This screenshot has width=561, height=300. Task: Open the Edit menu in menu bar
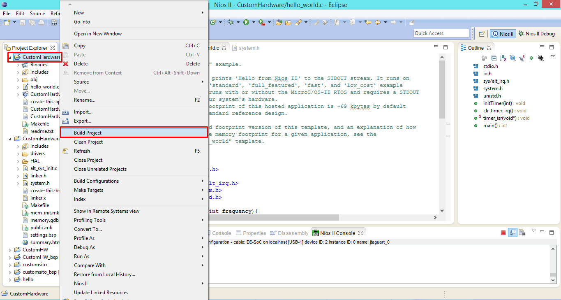click(x=20, y=14)
